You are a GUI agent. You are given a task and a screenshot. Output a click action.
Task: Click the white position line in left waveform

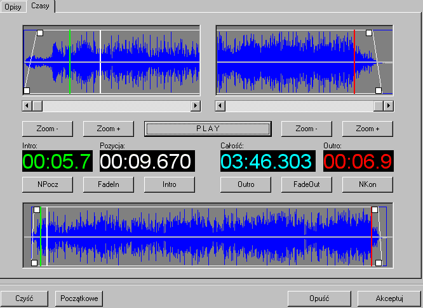click(100, 62)
